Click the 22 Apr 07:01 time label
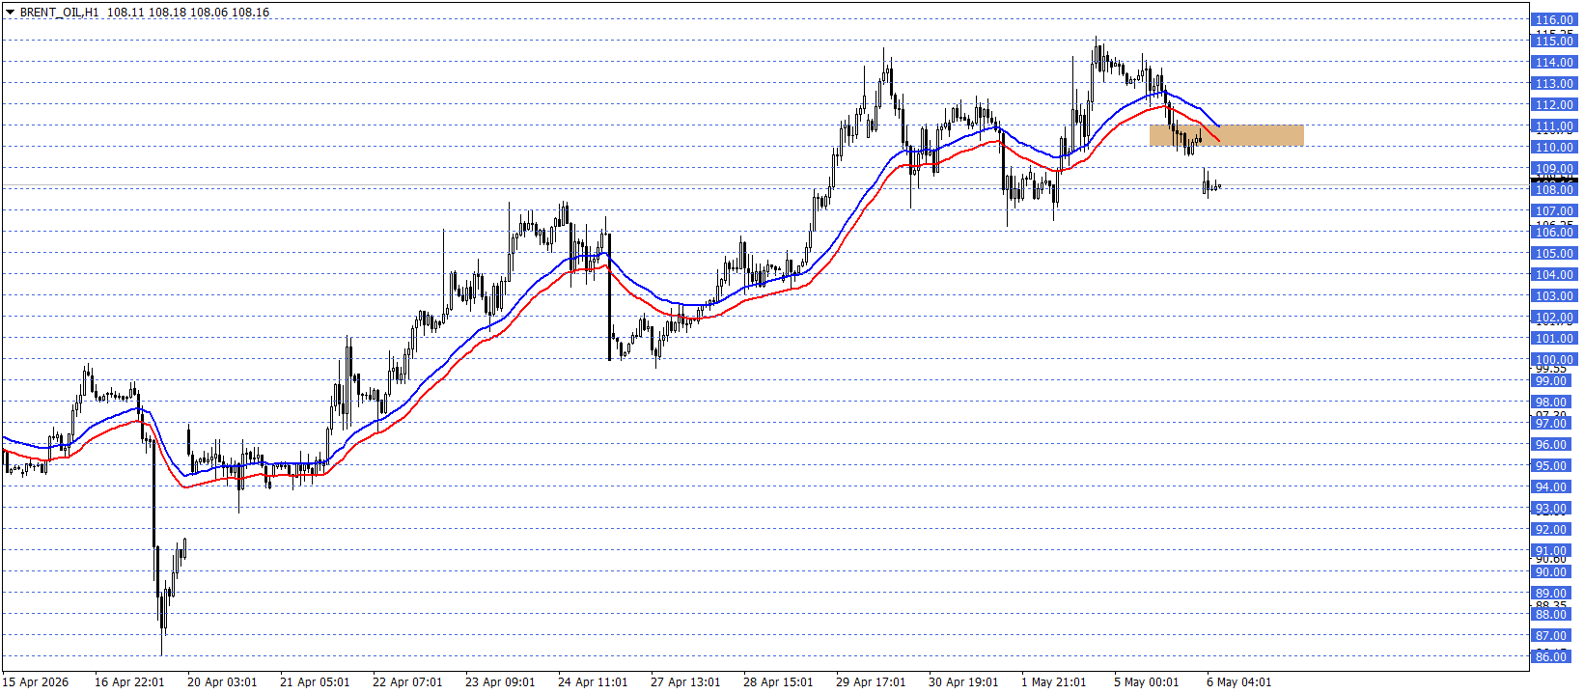 407,682
